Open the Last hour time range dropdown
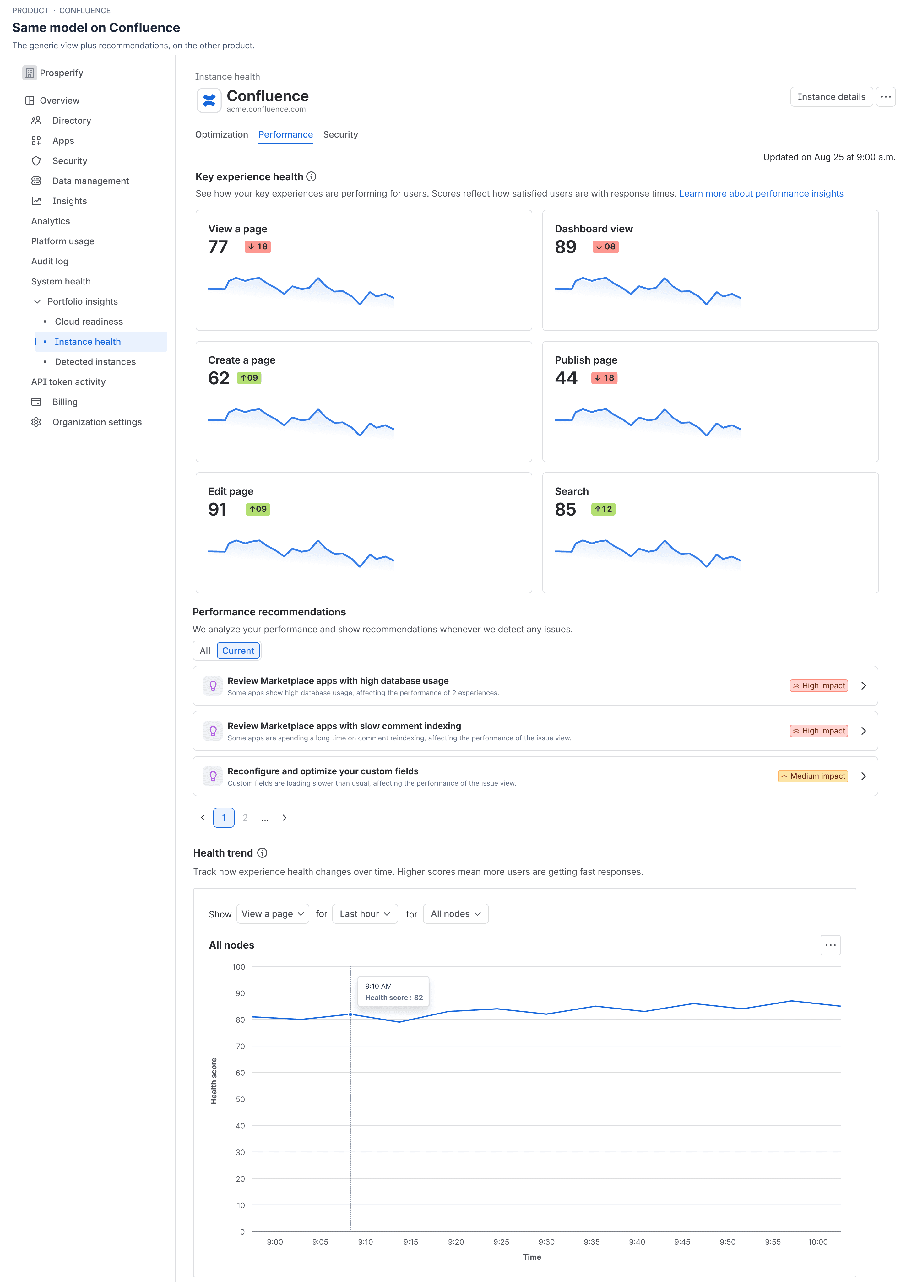This screenshot has width=906, height=1282. [x=365, y=913]
